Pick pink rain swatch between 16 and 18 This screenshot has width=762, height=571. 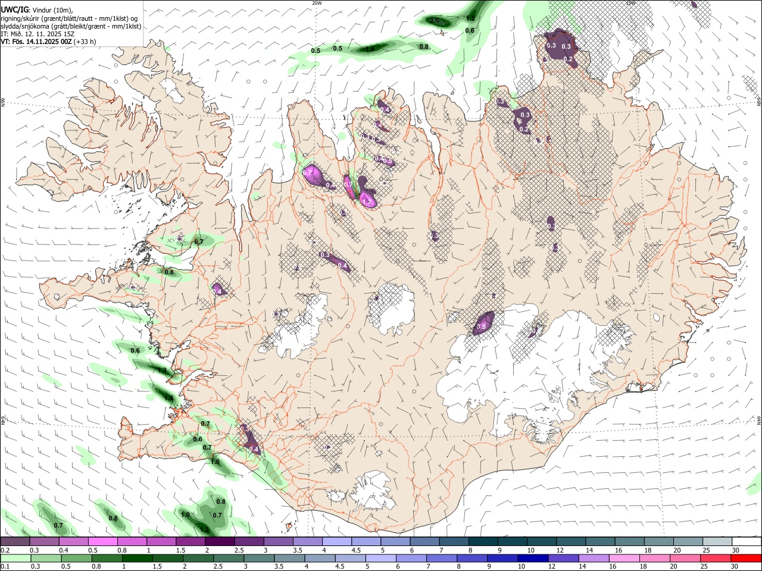(623, 558)
